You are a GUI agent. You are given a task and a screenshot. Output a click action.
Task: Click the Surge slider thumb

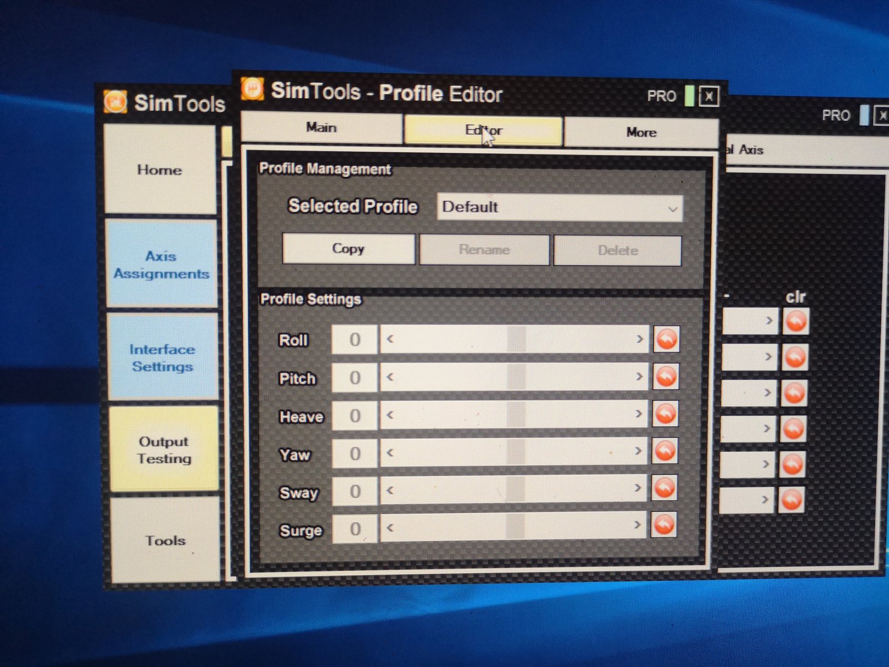click(x=516, y=526)
